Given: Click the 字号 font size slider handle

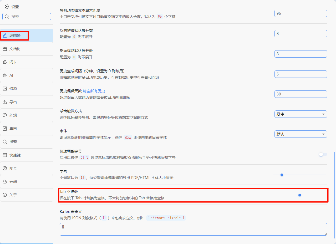Looking at the screenshot, I should [x=282, y=175].
